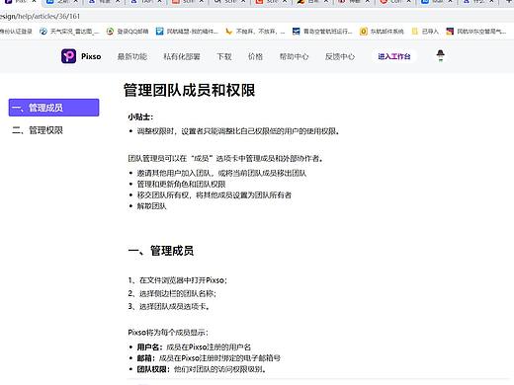
Task: Jump to 二、管理权限 section
Action: [38, 130]
